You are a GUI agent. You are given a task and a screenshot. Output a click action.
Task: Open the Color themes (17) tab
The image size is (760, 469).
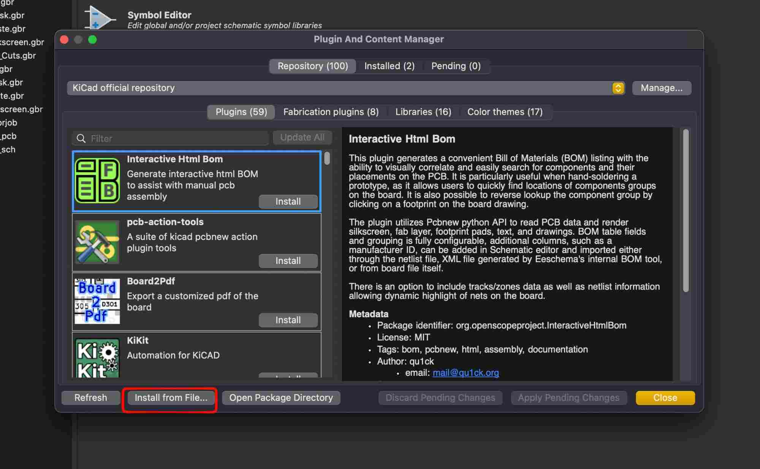tap(505, 112)
